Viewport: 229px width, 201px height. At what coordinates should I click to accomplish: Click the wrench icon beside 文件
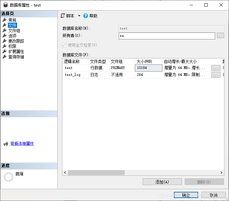[x=5, y=25]
